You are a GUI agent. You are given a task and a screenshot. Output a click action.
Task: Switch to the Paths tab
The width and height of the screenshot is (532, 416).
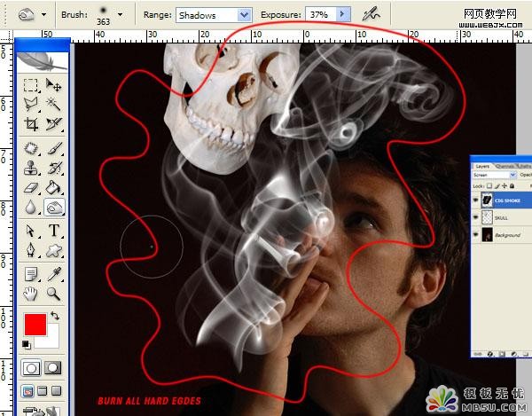(524, 166)
